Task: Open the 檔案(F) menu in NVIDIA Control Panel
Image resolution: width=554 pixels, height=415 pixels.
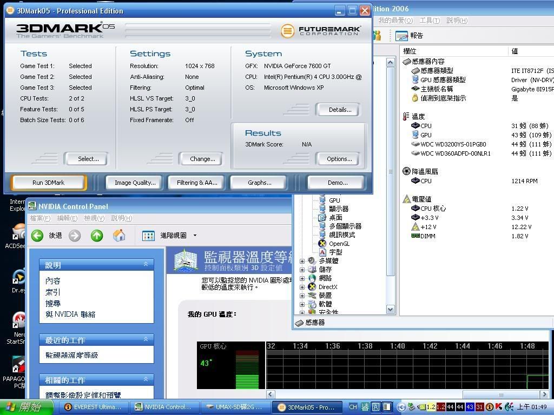Action: [40, 218]
